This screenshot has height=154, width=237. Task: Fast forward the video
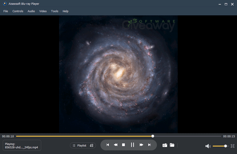141,145
